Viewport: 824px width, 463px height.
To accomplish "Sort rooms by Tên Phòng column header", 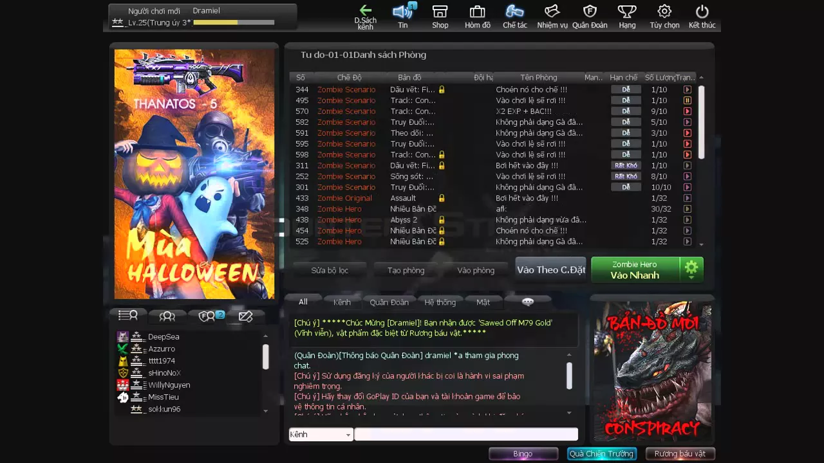I will point(538,77).
